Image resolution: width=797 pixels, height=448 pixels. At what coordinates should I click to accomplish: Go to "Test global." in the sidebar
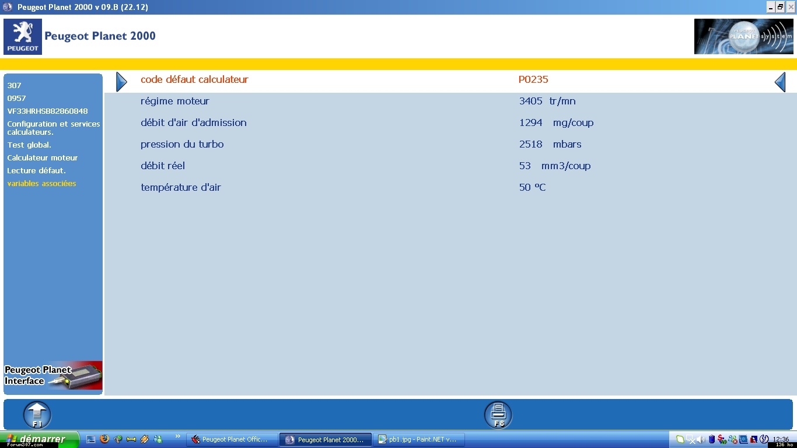[29, 145]
